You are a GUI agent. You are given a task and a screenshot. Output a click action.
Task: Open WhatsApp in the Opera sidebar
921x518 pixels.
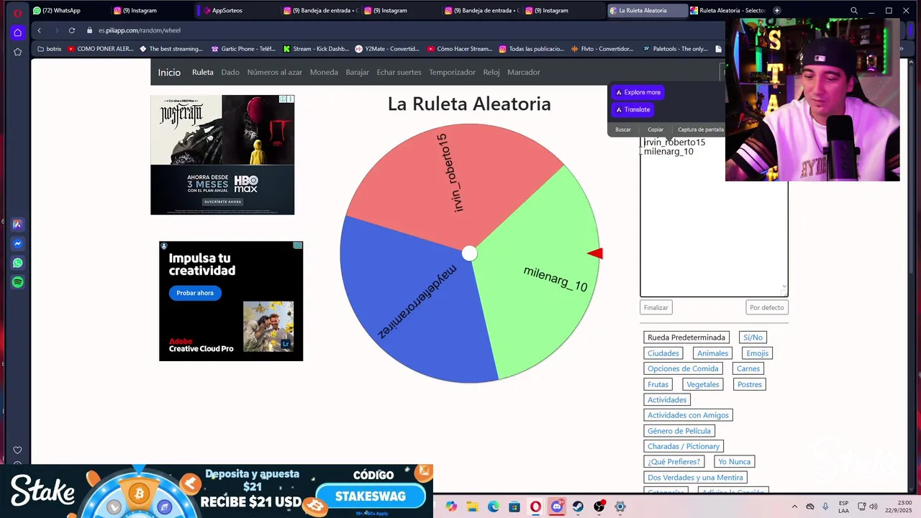[x=17, y=263]
